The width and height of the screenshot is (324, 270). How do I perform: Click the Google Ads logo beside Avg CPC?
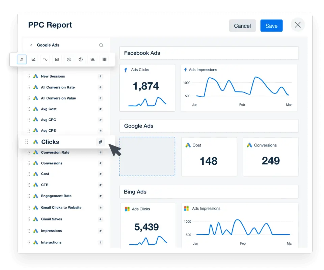tap(35, 119)
